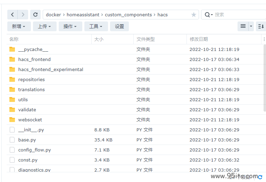Click the hacs_frontend folder icon

click(12, 59)
